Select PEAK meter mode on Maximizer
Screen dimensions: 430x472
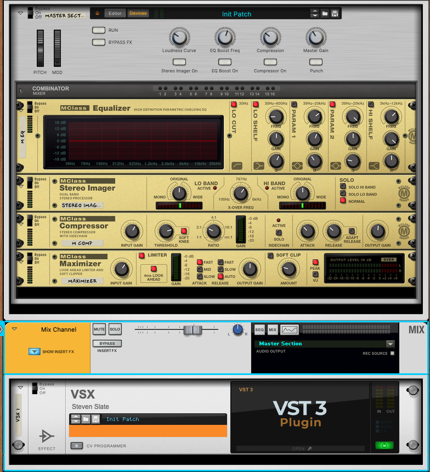[x=315, y=262]
